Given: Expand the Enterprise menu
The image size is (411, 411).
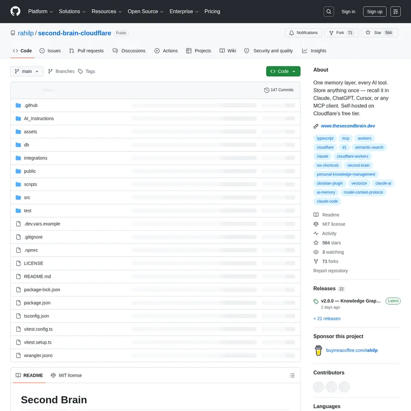Looking at the screenshot, I should click(184, 11).
